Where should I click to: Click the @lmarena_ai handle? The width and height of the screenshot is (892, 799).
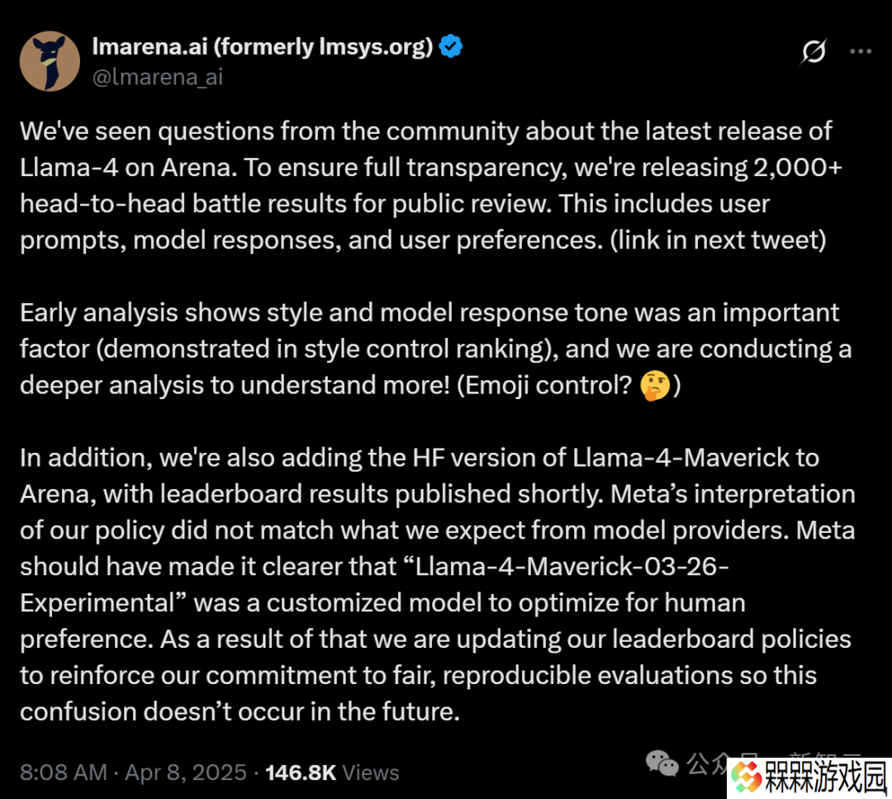click(x=158, y=77)
